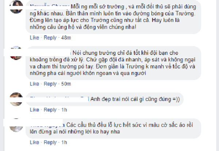Reply to the comment posted 50m ago
The height and width of the screenshot is (151, 219).
[x=50, y=84]
